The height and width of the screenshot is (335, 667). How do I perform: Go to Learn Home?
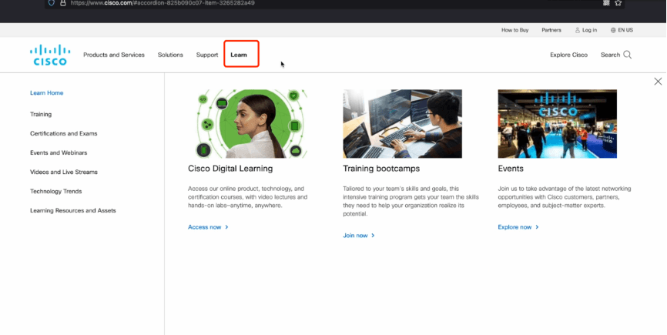coord(47,93)
